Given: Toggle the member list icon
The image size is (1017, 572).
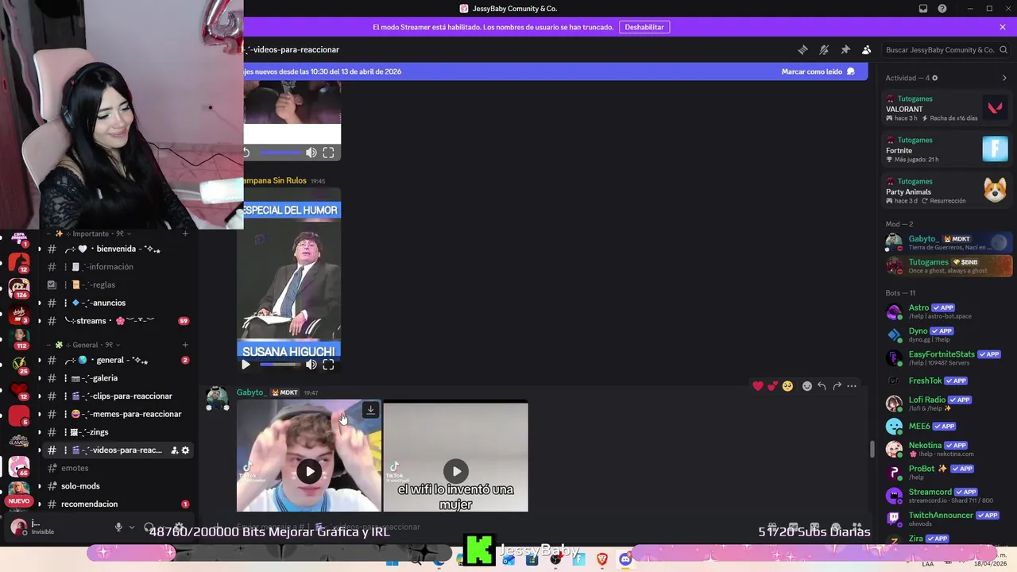Looking at the screenshot, I should click(867, 49).
